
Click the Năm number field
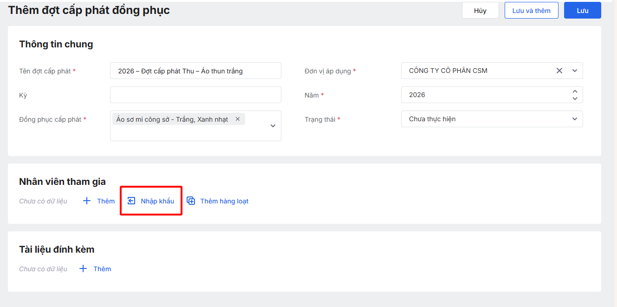pyautogui.click(x=483, y=95)
